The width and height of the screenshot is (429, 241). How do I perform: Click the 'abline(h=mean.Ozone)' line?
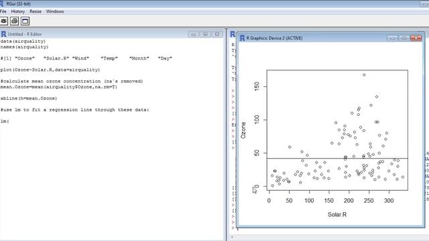click(29, 98)
